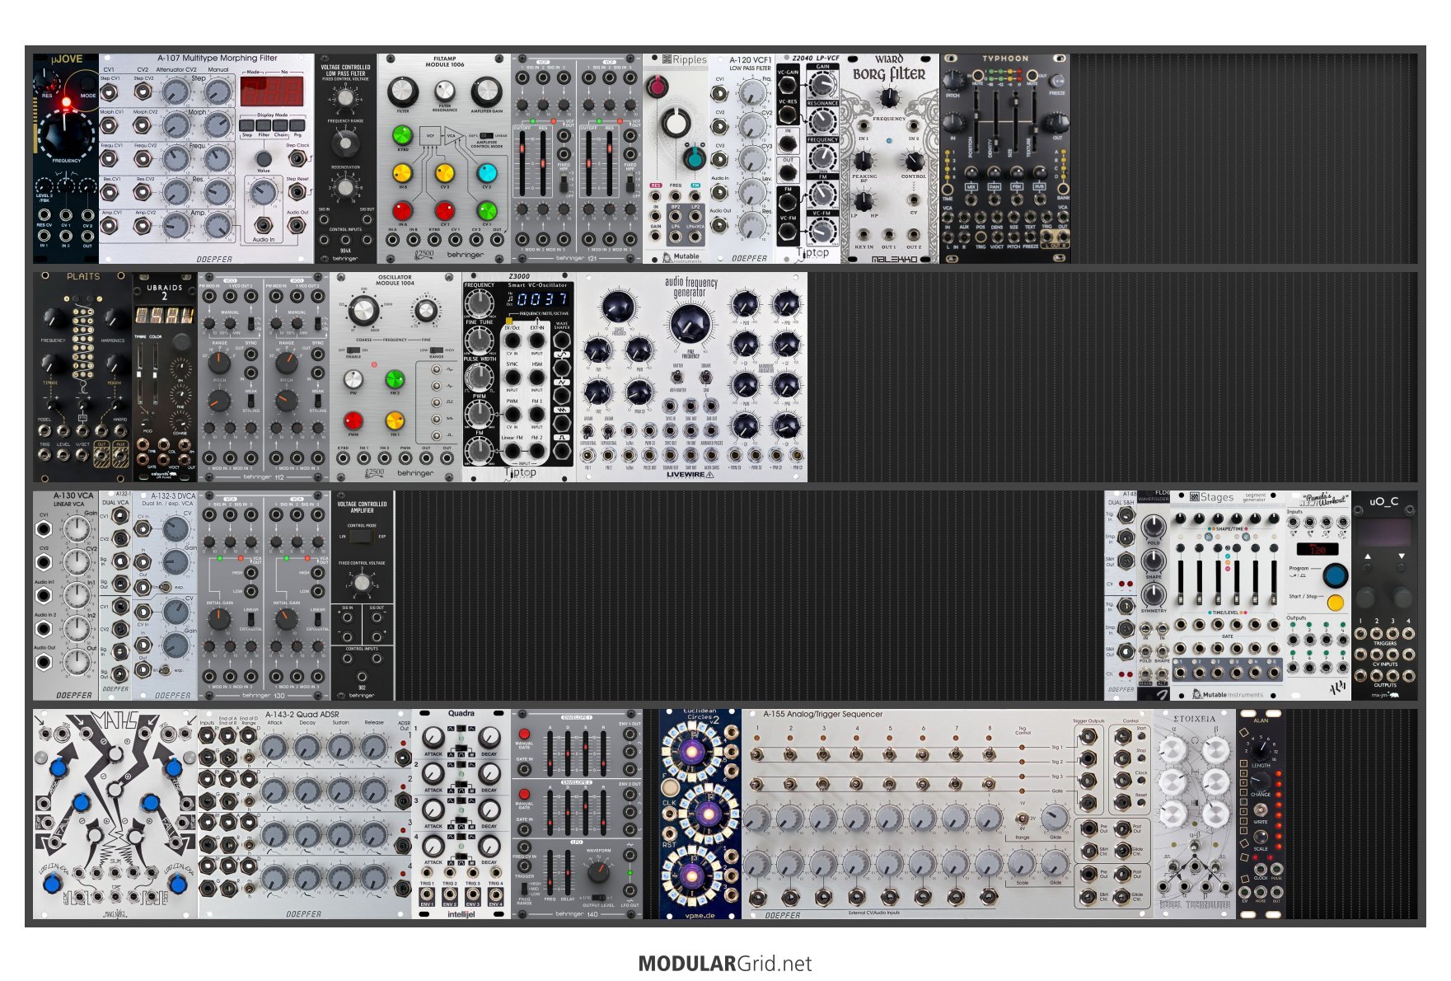Click the yellow Start/Stop button on Pamela's Workout

coord(1335,603)
